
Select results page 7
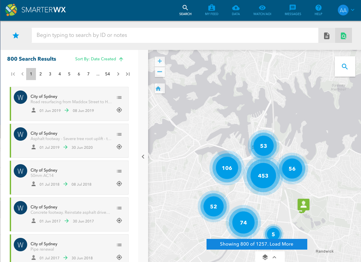click(x=88, y=74)
